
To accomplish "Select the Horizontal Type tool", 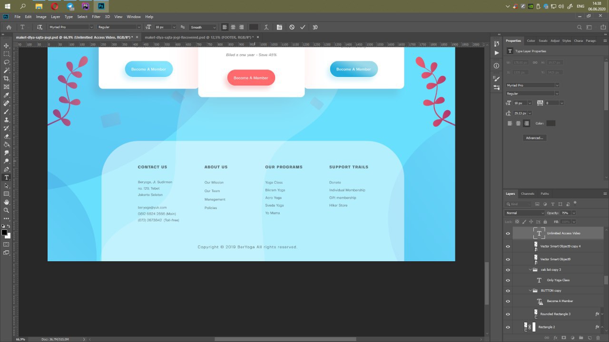I will click(7, 178).
